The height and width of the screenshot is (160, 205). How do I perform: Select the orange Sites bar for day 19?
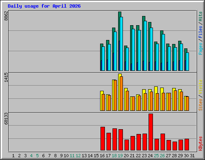click(121, 94)
